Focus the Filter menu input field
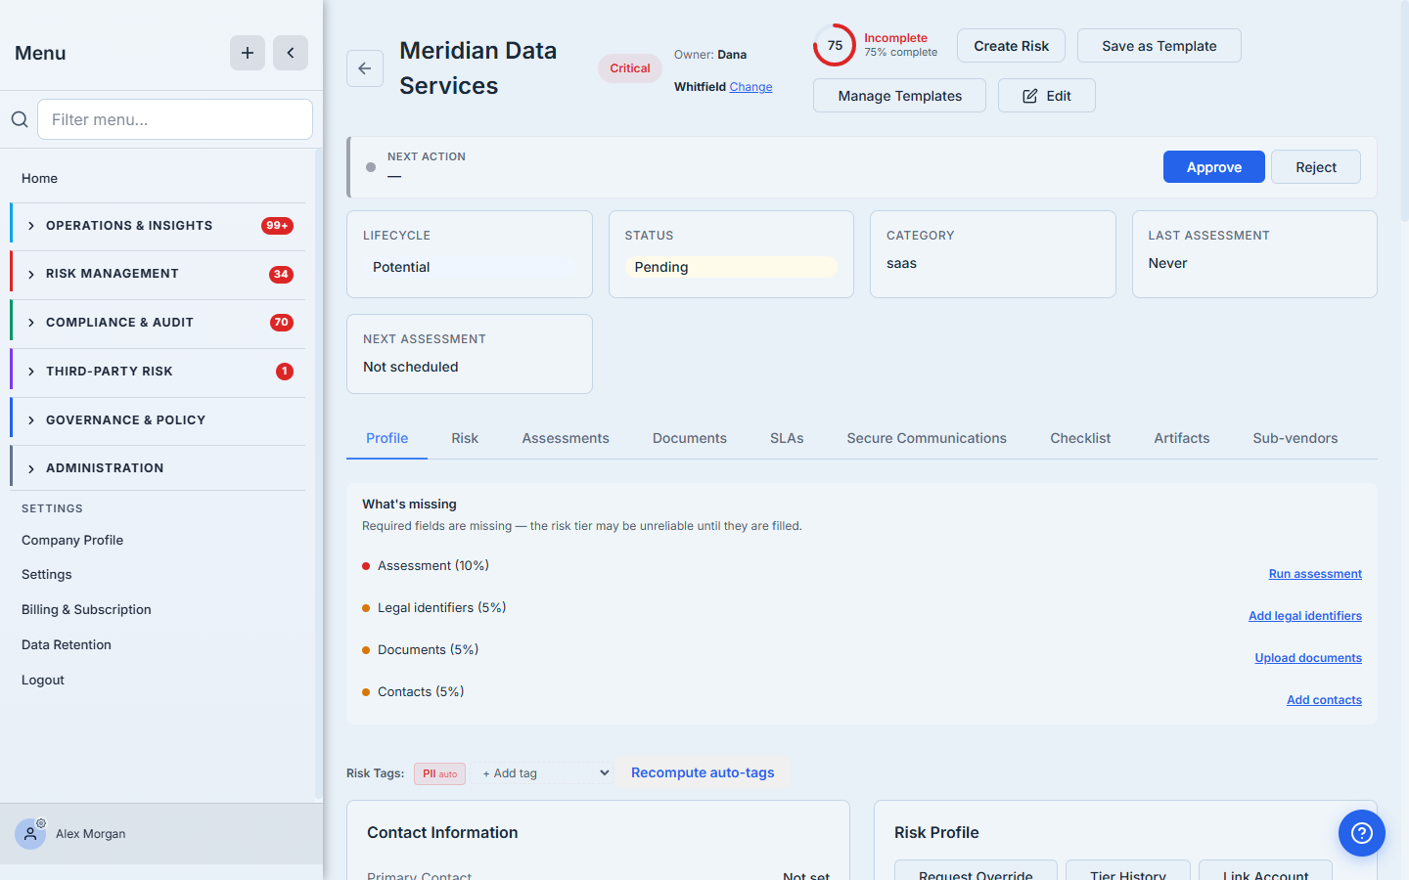The height and width of the screenshot is (880, 1409). (x=175, y=119)
